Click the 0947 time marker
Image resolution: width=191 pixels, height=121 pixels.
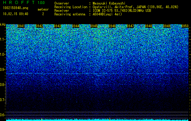click(130, 26)
